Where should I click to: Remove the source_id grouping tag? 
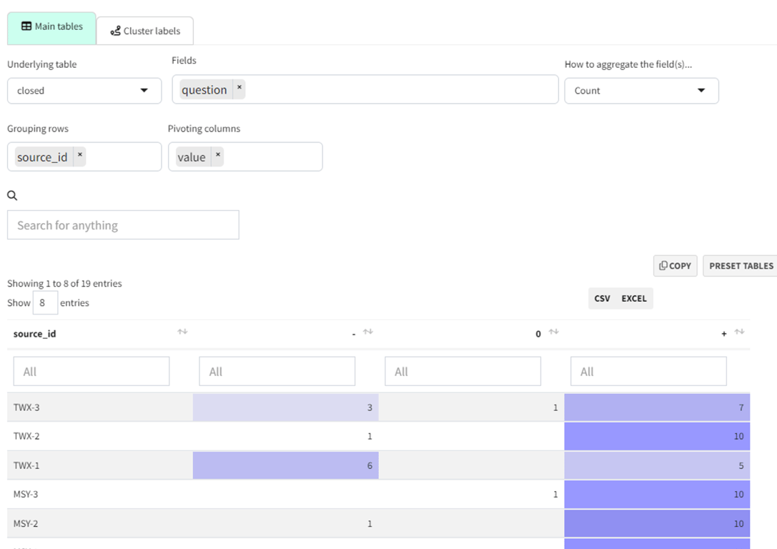tap(80, 155)
